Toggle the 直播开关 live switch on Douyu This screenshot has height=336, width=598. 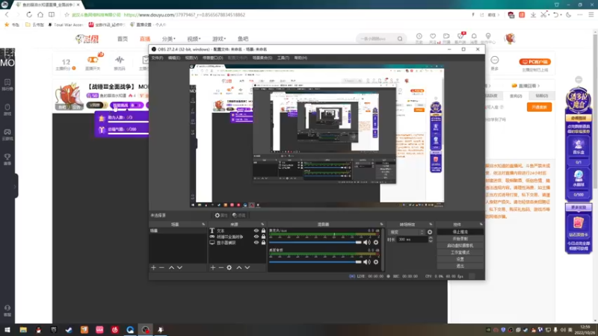click(x=93, y=60)
